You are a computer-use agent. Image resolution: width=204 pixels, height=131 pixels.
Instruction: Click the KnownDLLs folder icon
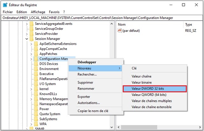point(36,94)
